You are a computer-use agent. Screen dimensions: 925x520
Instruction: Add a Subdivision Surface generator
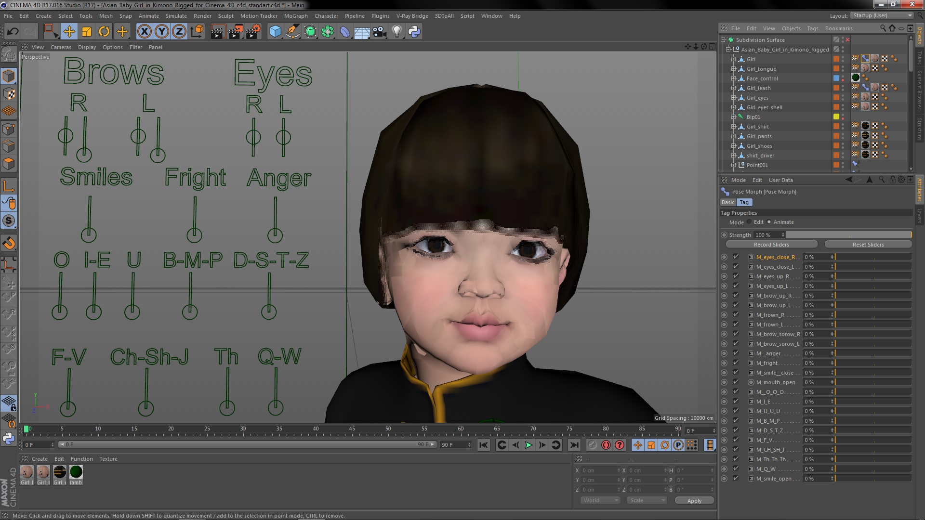pos(310,32)
